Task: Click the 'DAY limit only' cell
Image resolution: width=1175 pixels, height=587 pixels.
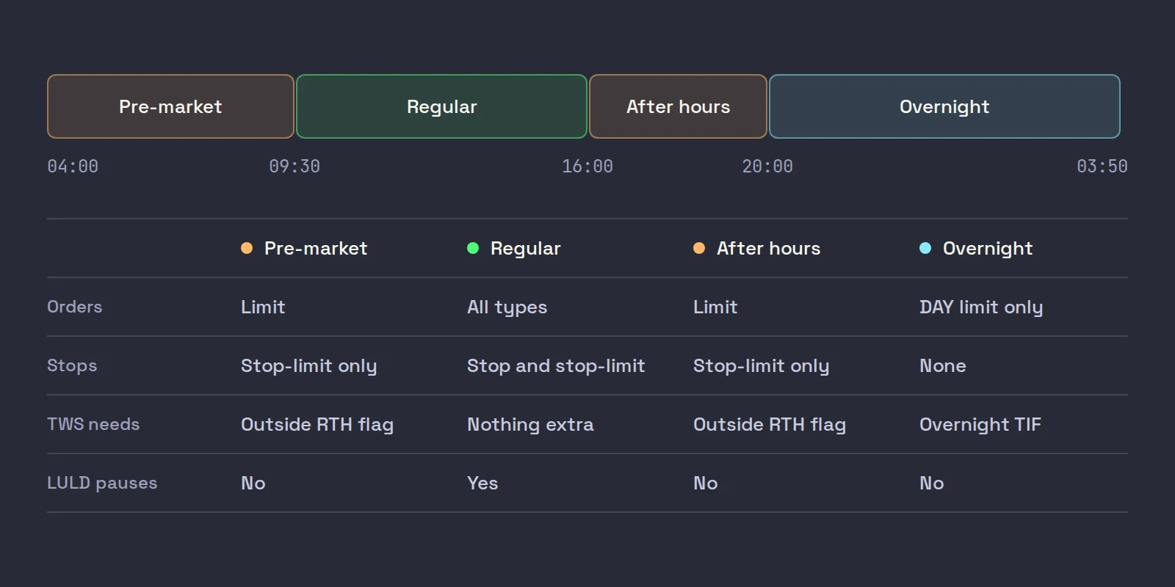Action: 981,307
